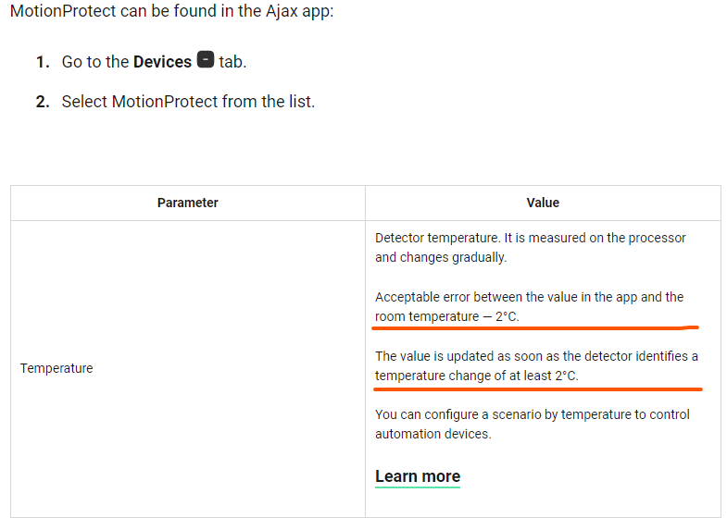This screenshot has width=727, height=518.
Task: Click 'room temperature — 2°C' text
Action: point(447,316)
